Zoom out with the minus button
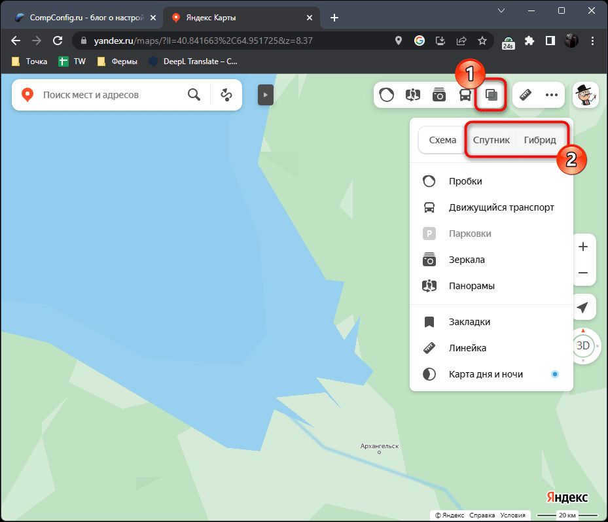The image size is (608, 522). (582, 273)
